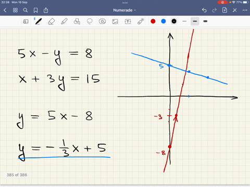Viewport: 250px width, 187px height.
Task: Toggle the zoom window tool
Action: pyautogui.click(x=26, y=21)
